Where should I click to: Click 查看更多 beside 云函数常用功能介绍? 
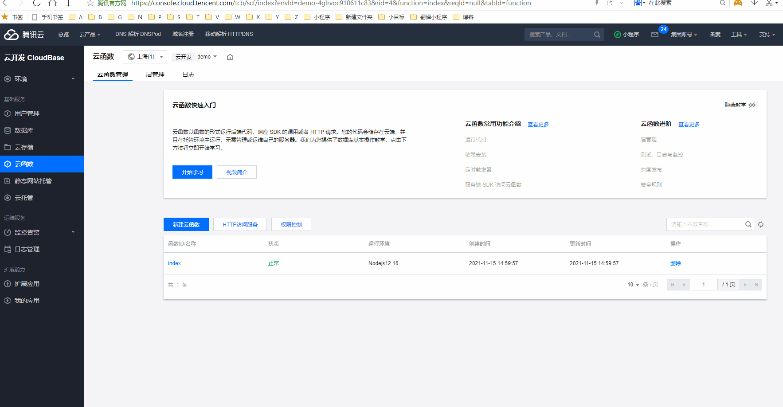pos(538,125)
